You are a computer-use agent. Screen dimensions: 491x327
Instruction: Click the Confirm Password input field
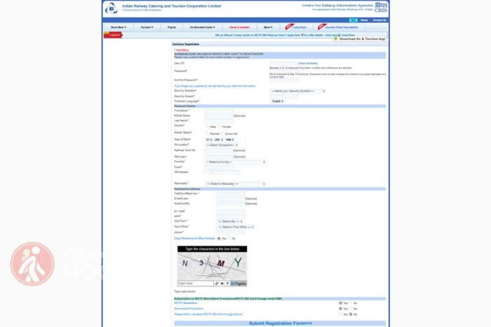[284, 80]
